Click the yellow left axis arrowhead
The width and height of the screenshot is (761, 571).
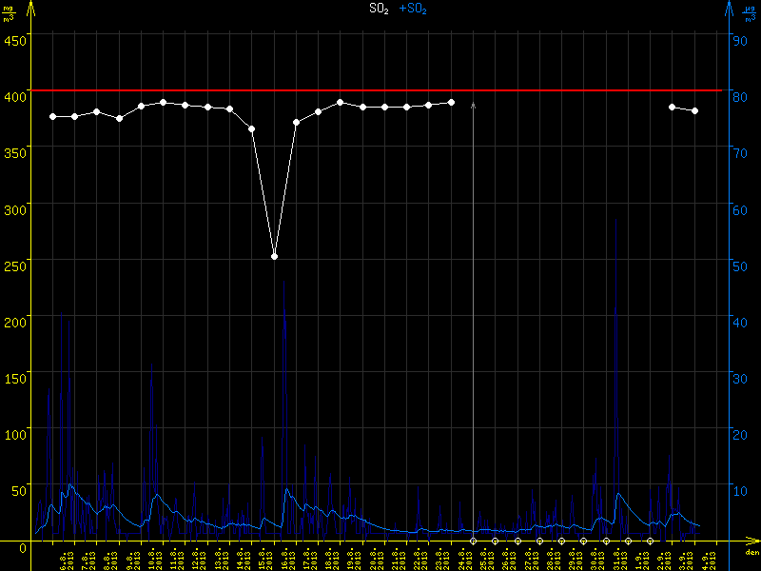31,8
